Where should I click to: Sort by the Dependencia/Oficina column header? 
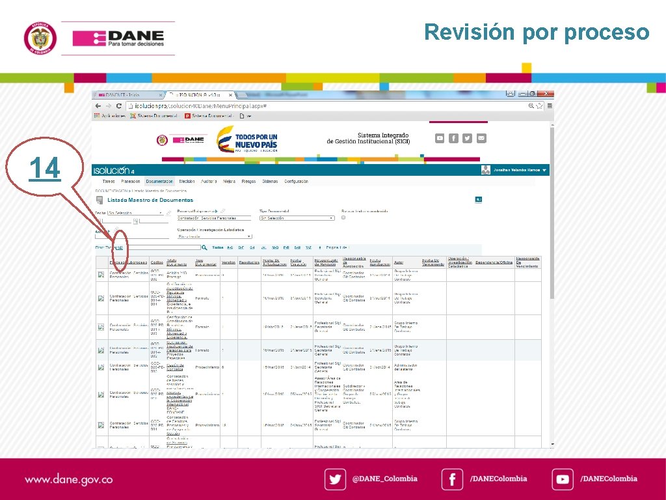[x=494, y=263]
